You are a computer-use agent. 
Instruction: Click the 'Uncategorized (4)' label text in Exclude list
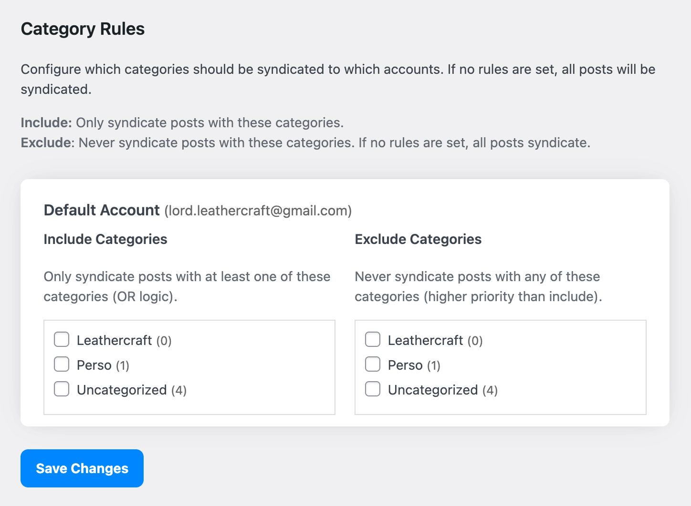(443, 390)
